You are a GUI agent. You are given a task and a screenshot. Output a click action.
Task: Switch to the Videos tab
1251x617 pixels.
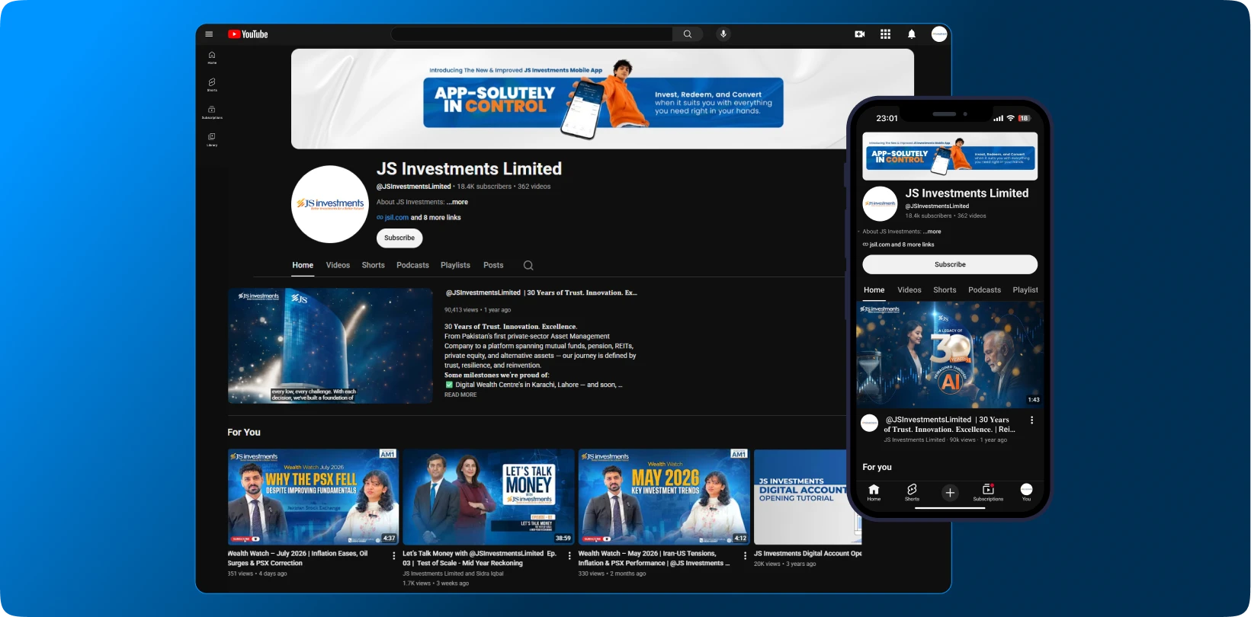(338, 265)
